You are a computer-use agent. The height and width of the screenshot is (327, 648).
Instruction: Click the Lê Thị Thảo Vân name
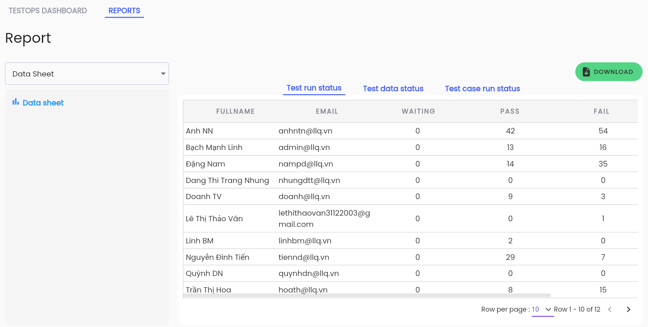[x=214, y=219]
